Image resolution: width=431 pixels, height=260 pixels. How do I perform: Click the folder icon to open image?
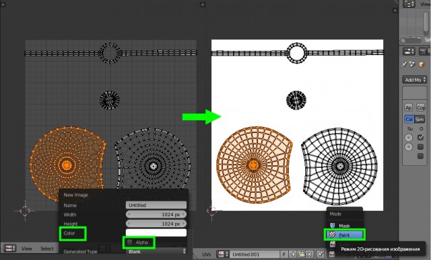[x=301, y=254]
